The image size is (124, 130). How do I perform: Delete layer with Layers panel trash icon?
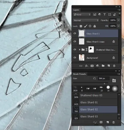(x=114, y=66)
